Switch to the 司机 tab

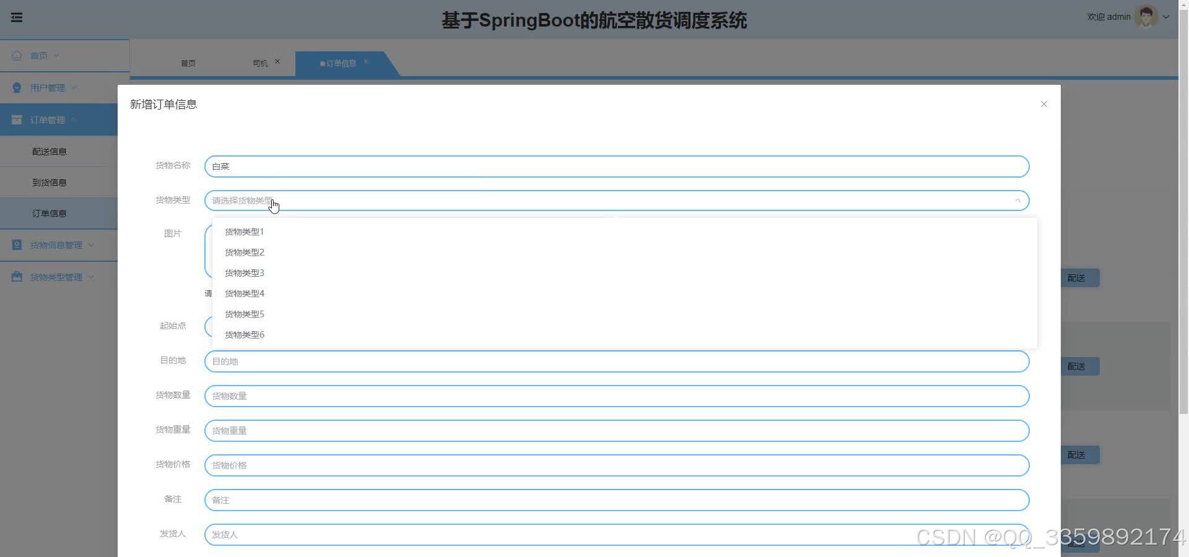(x=260, y=63)
